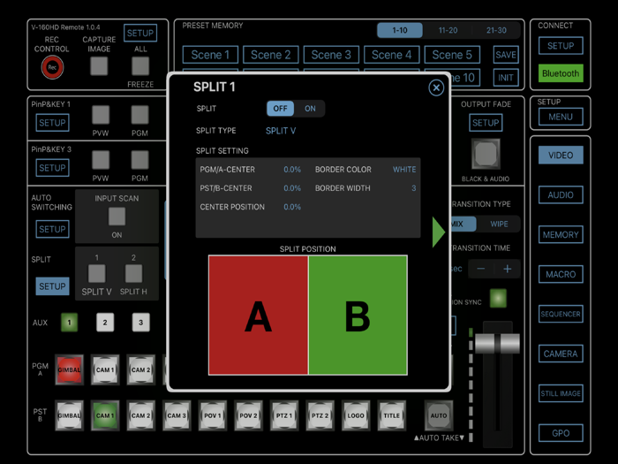The width and height of the screenshot is (618, 464).
Task: Click the green B split area
Action: pos(358,315)
